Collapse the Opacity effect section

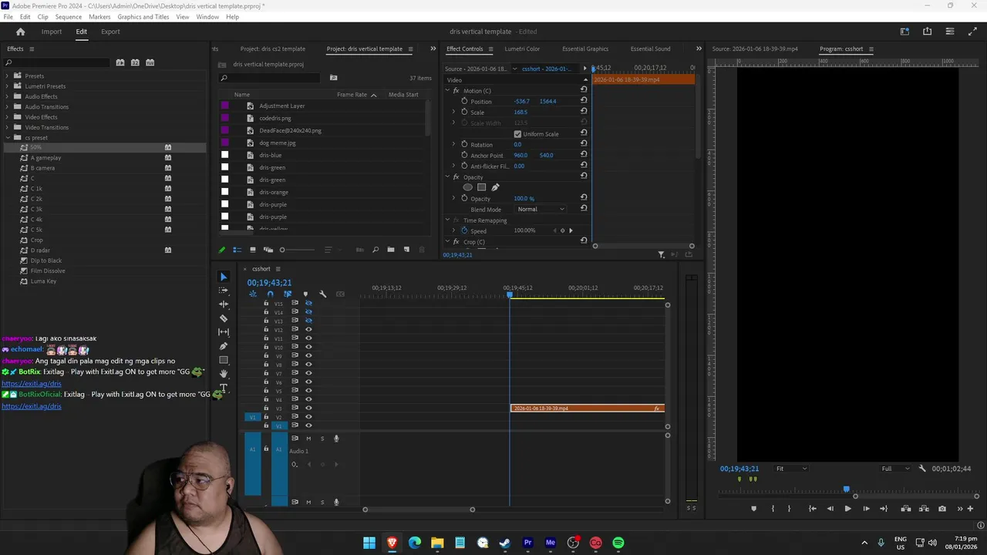coord(447,177)
